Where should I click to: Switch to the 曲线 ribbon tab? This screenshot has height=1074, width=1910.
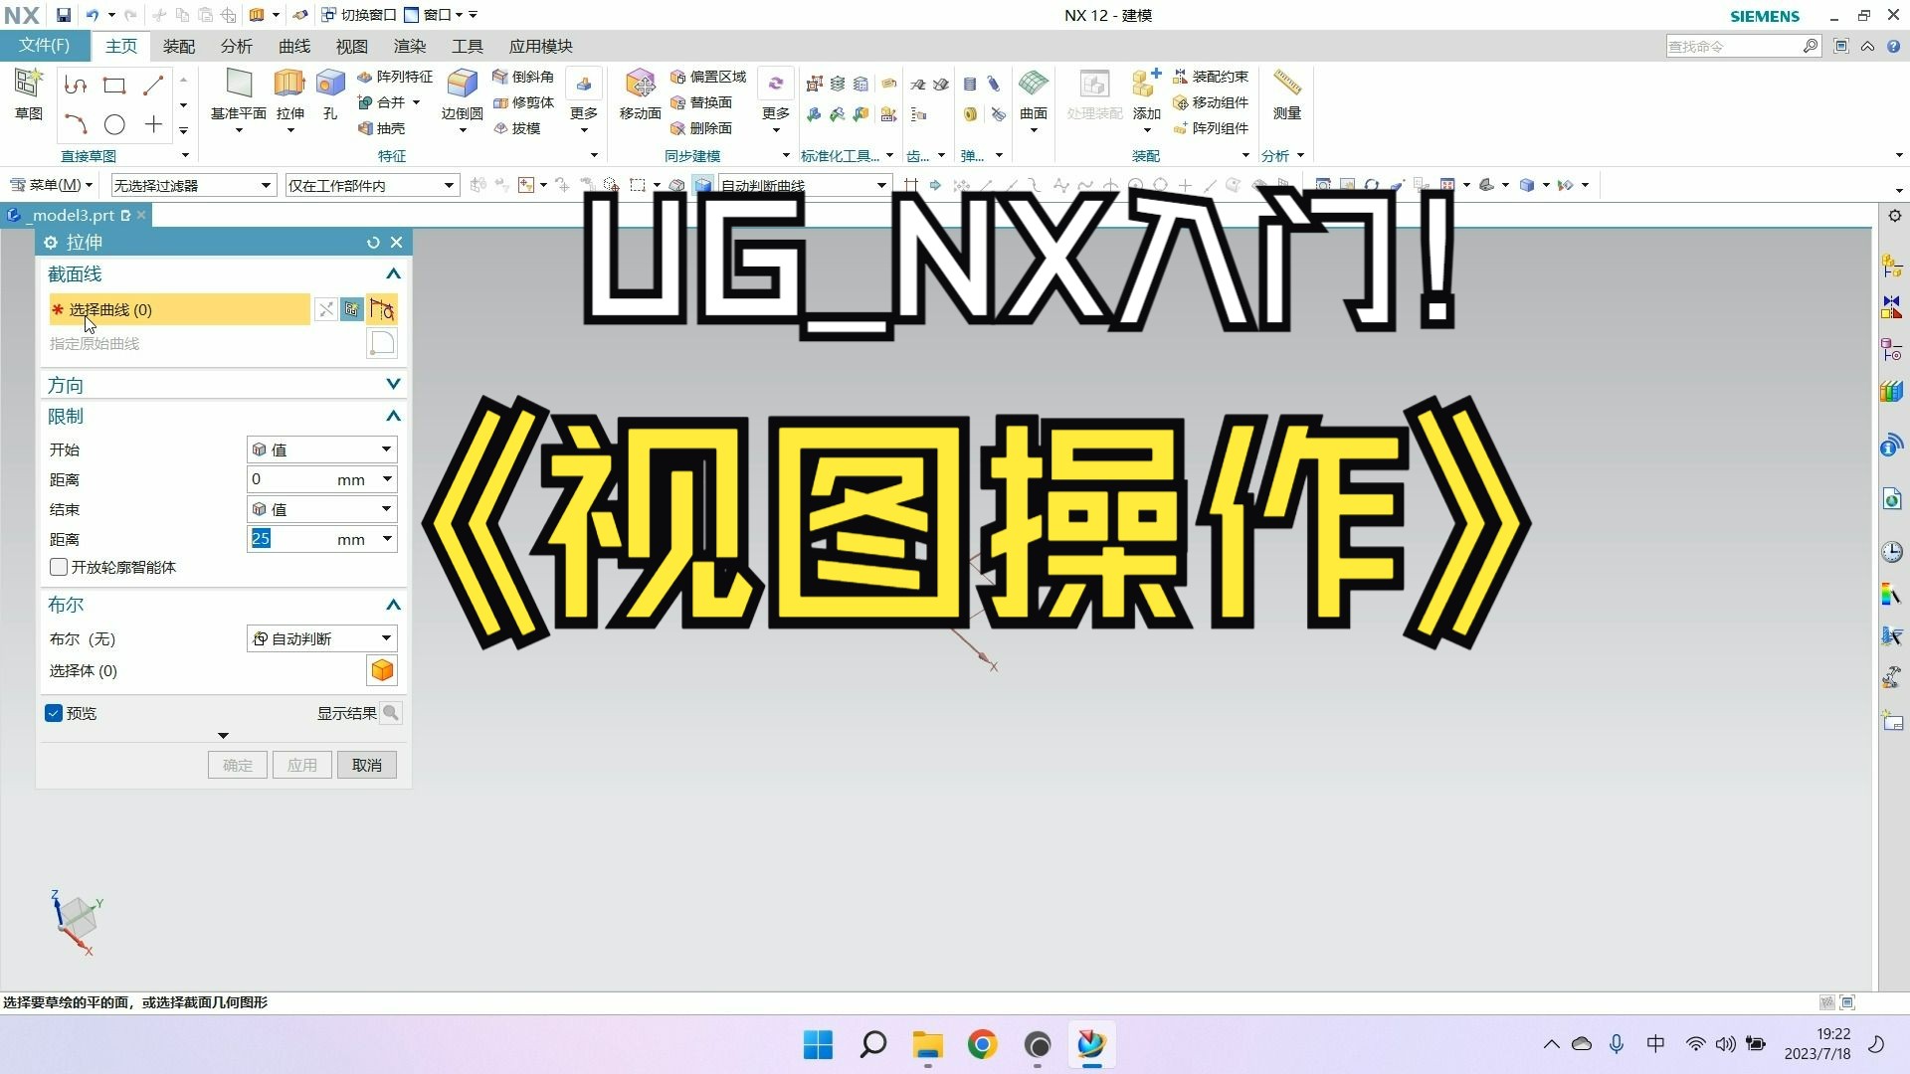click(293, 46)
